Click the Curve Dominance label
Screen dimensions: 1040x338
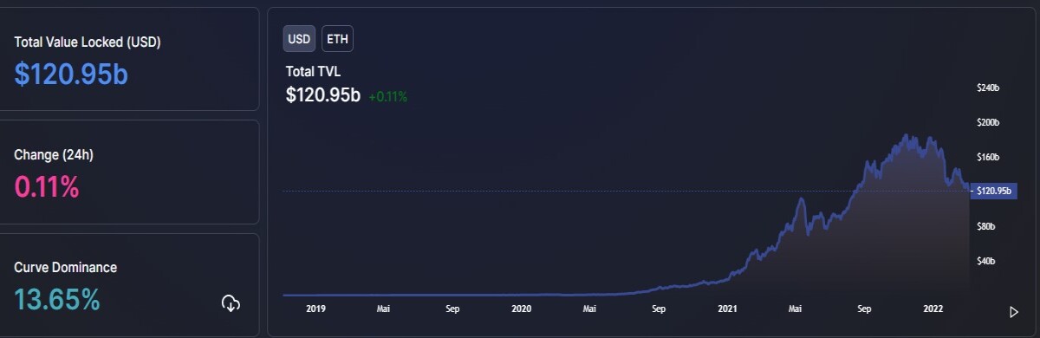pos(66,268)
